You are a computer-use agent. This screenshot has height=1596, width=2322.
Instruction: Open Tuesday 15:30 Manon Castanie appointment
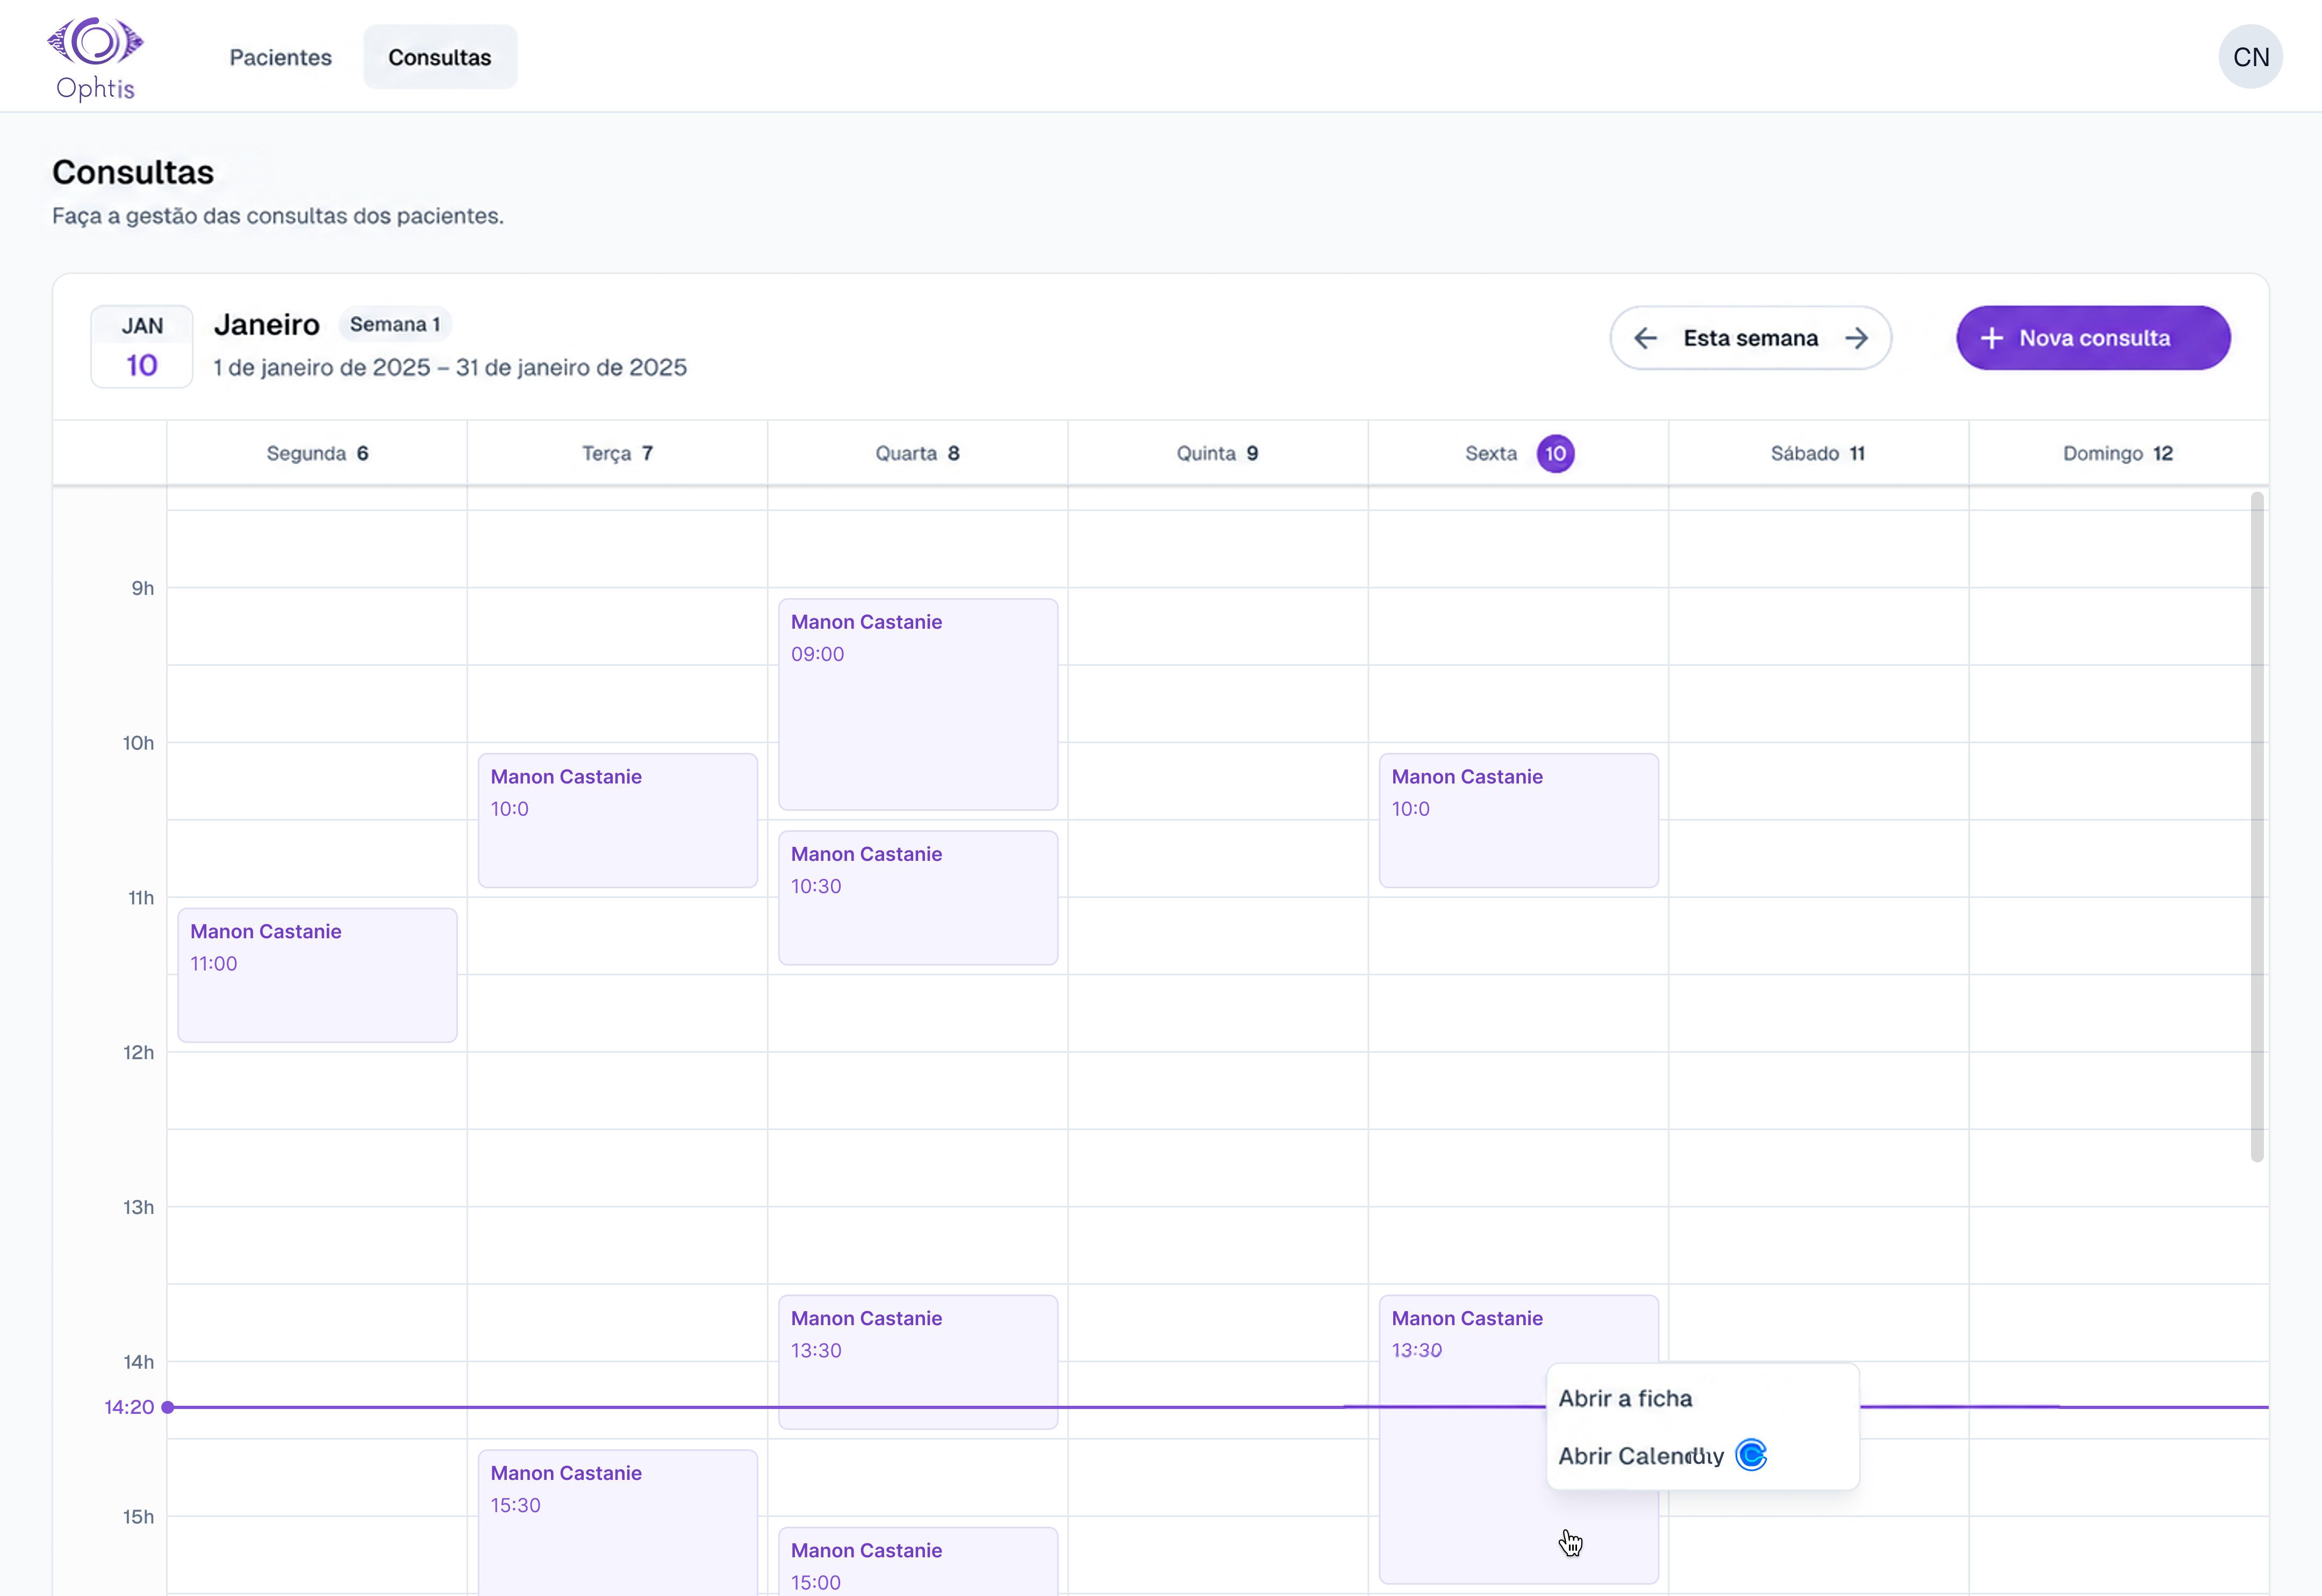618,1522
